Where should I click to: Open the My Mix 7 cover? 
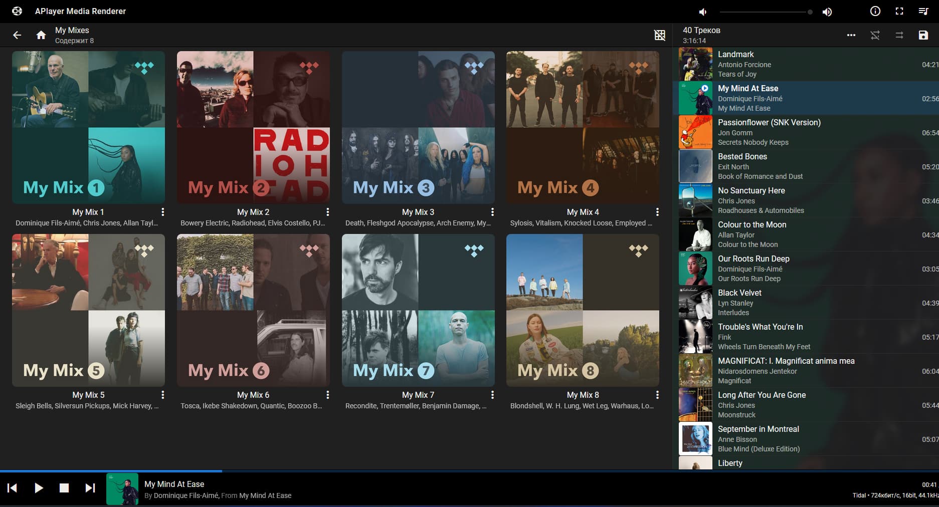(x=418, y=310)
